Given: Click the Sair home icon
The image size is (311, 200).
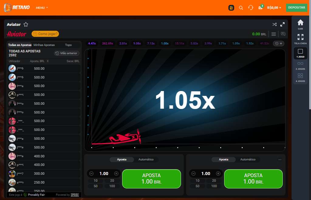Looking at the screenshot, I should (x=300, y=24).
